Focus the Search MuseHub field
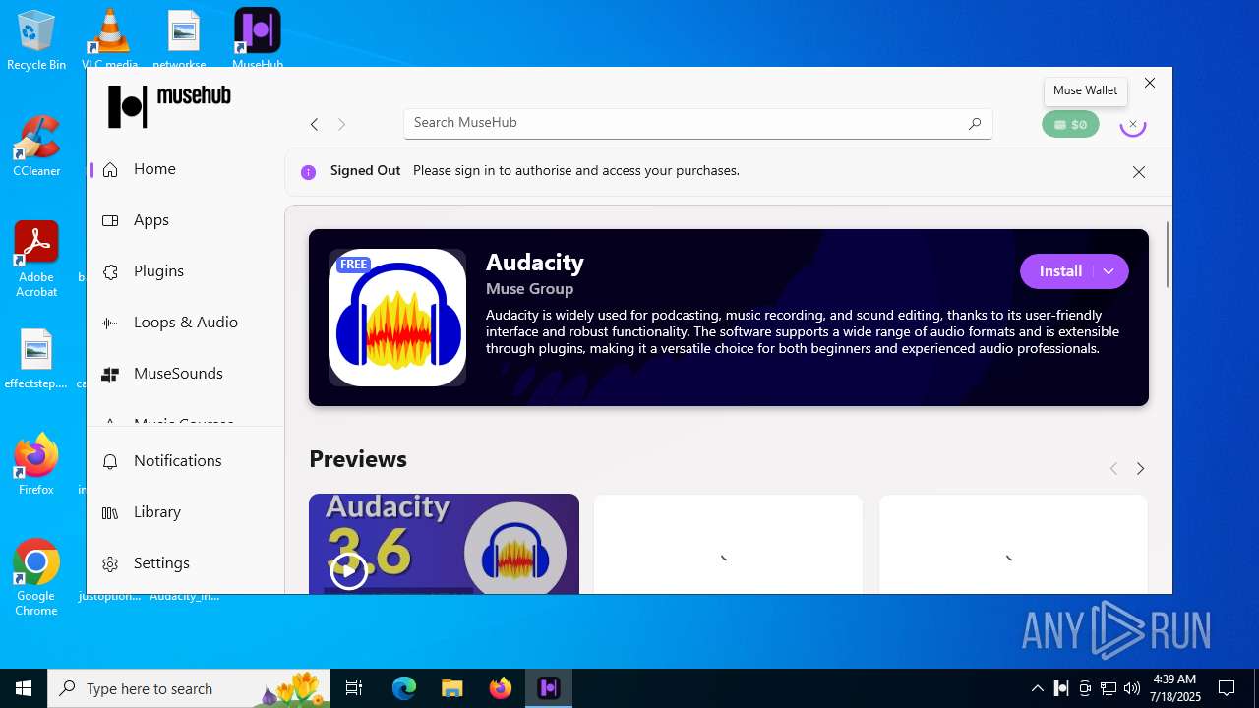1259x708 pixels. [697, 123]
